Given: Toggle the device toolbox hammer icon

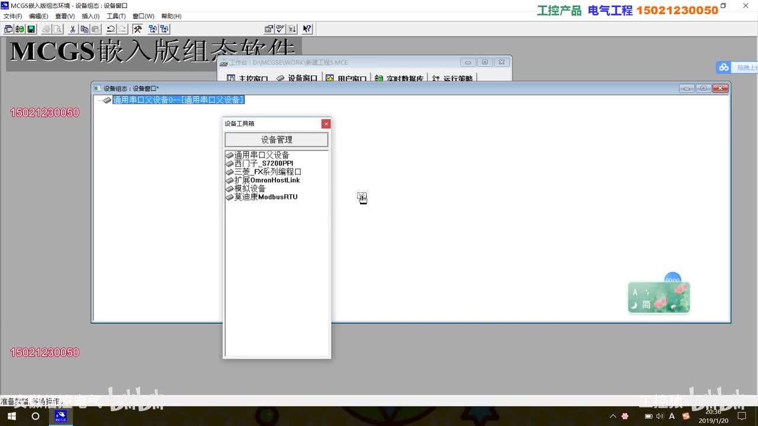Looking at the screenshot, I should (137, 28).
